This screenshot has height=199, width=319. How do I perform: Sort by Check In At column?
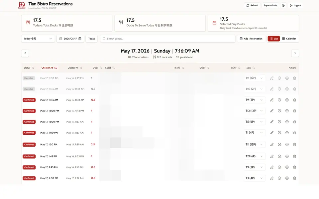(x=49, y=68)
